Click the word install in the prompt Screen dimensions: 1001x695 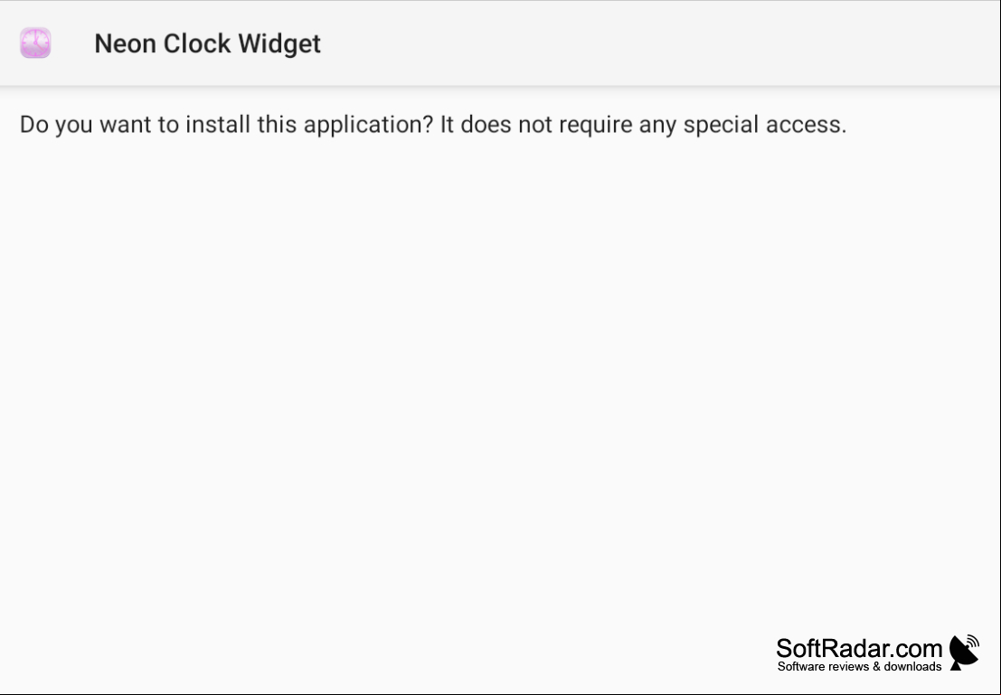click(218, 124)
